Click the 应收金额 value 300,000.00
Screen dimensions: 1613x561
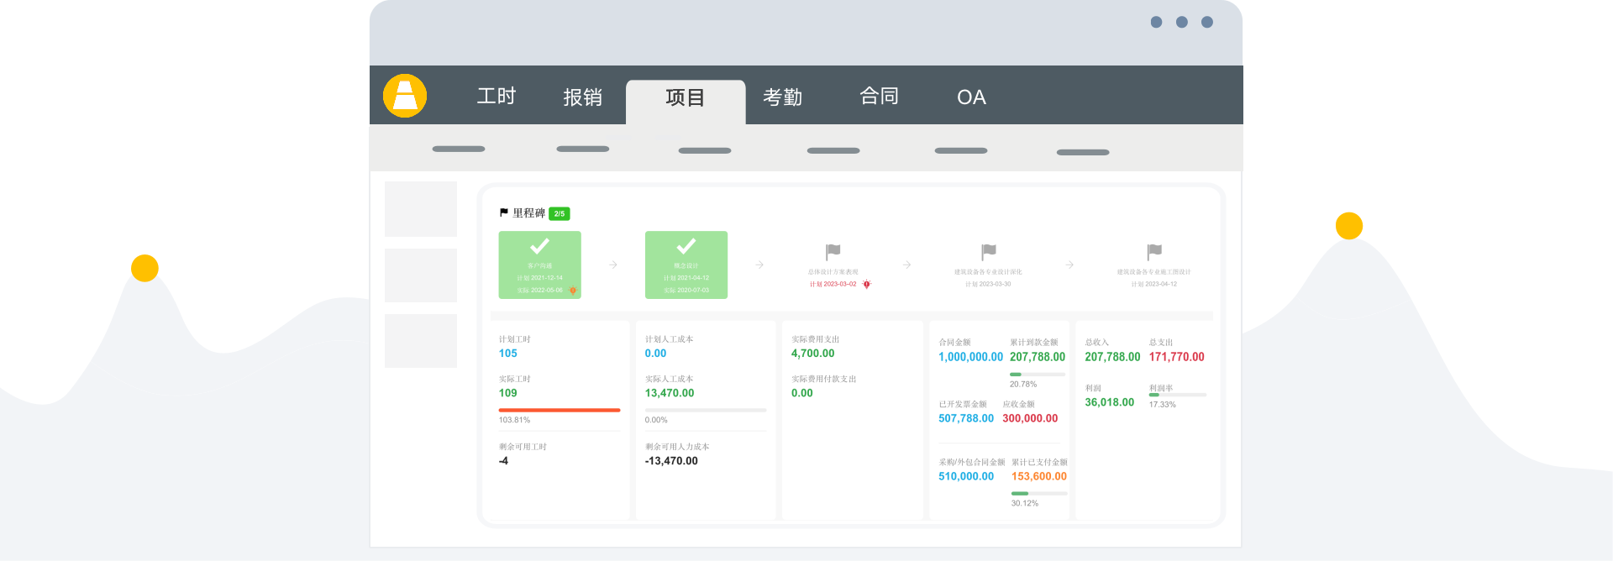click(x=1030, y=418)
